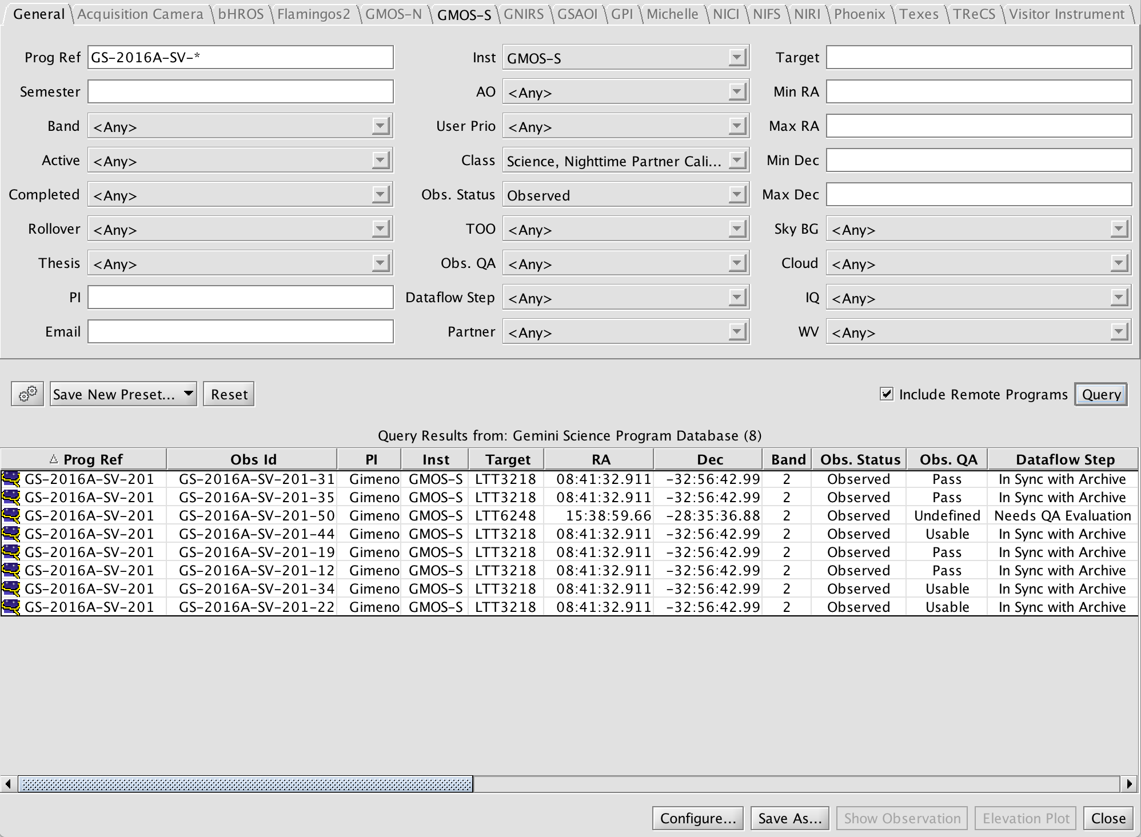The height and width of the screenshot is (837, 1141).
Task: Click the Email input field
Action: (240, 331)
